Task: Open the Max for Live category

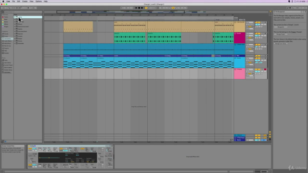Action: 8,46
